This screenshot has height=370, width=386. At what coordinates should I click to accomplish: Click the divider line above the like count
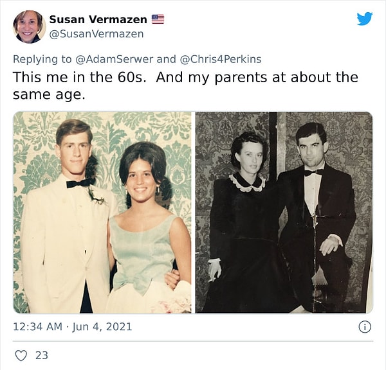pos(193,341)
